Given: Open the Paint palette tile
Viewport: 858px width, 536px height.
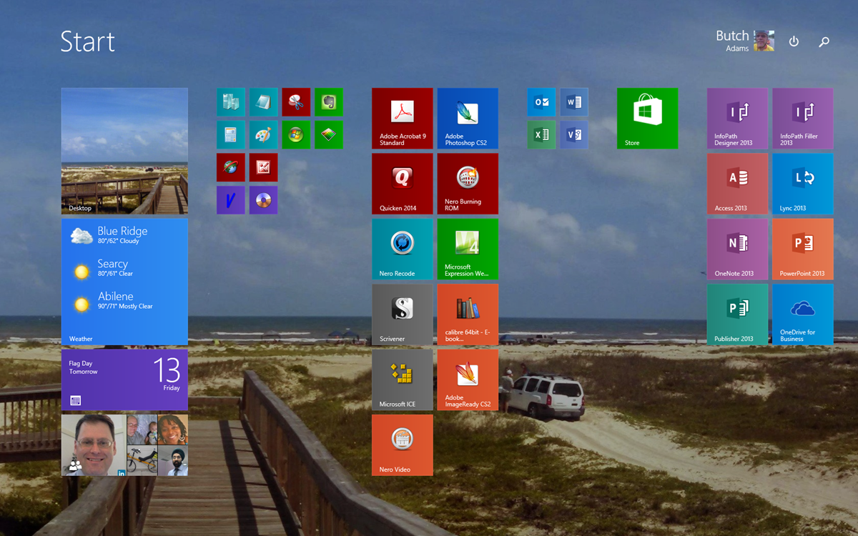Looking at the screenshot, I should 264,135.
